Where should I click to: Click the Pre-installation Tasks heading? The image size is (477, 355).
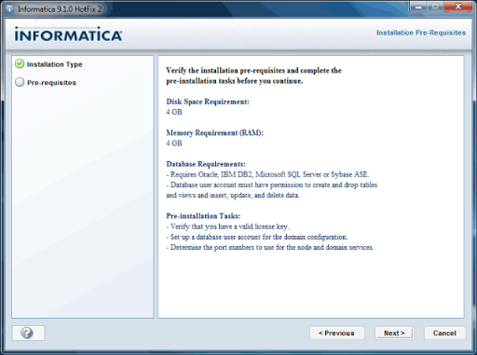tap(203, 216)
